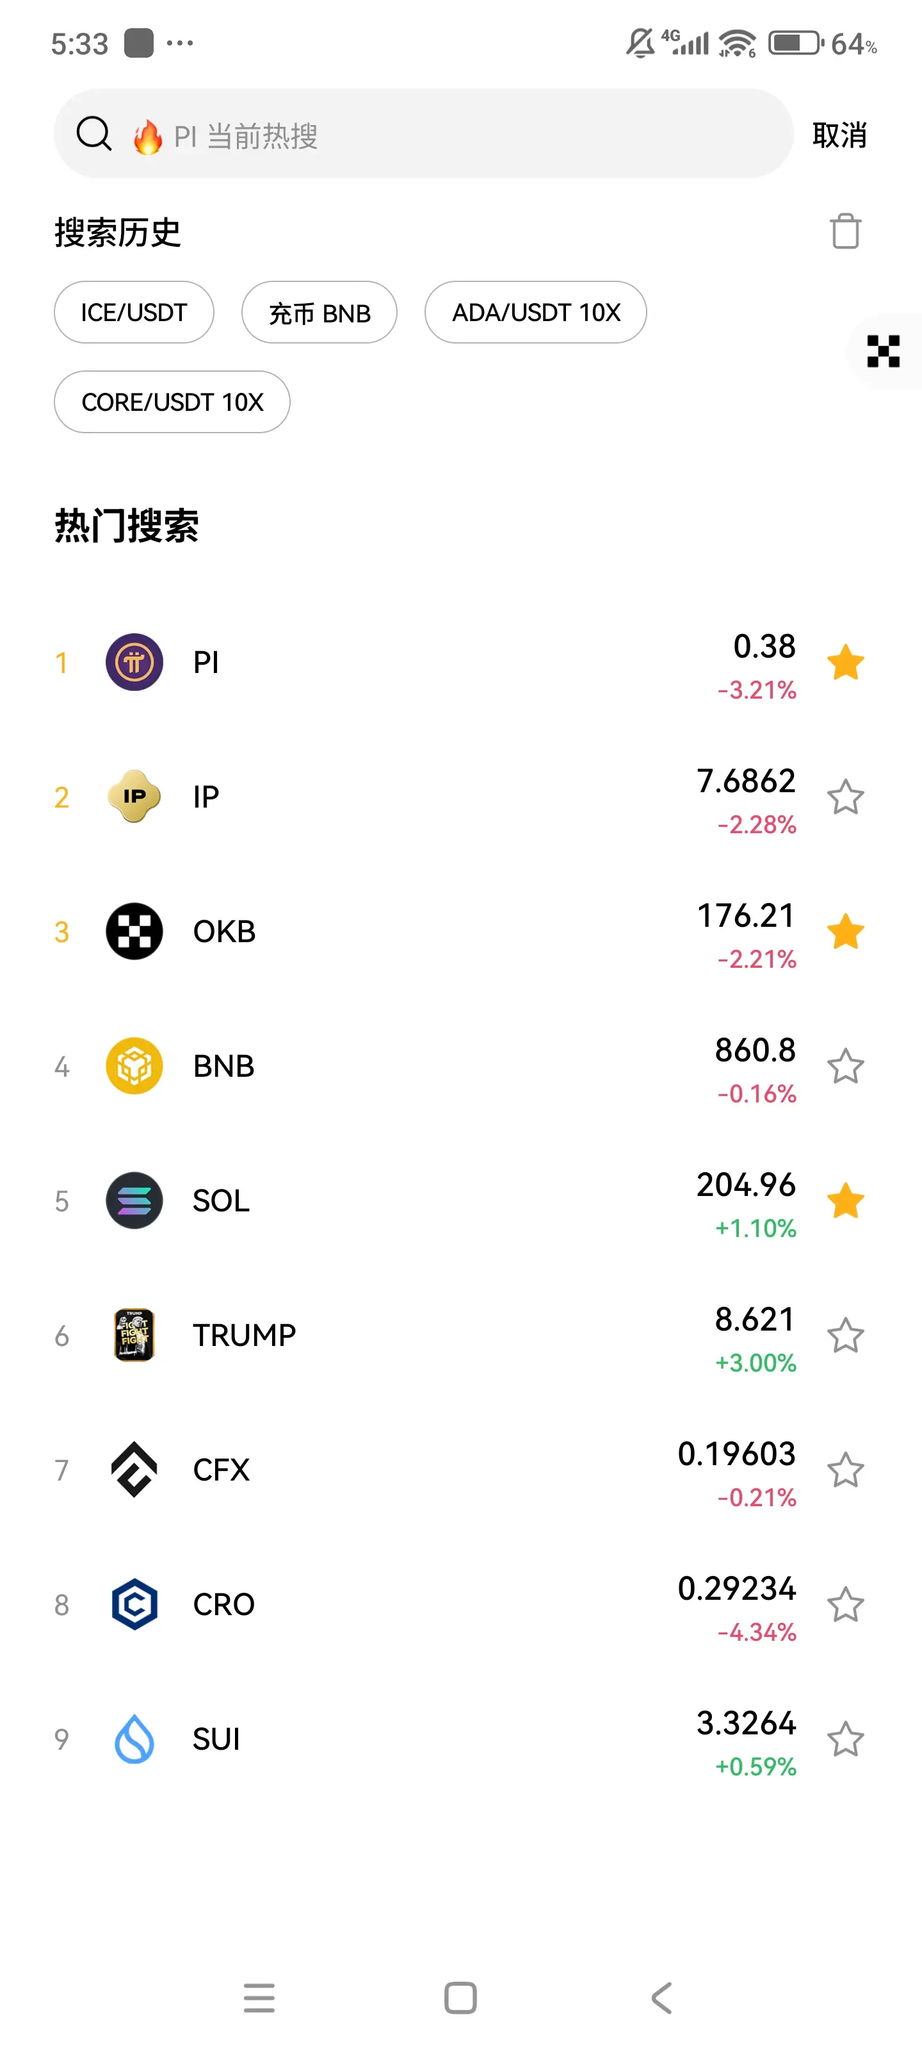Open the PI coin logo
Viewport: 922px width, 2051px height.
click(x=134, y=663)
